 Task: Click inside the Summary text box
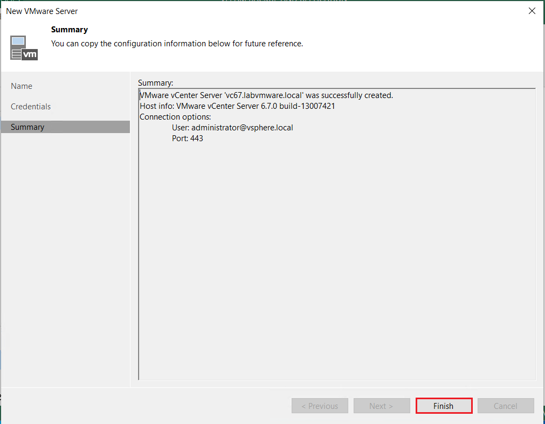coord(337,234)
